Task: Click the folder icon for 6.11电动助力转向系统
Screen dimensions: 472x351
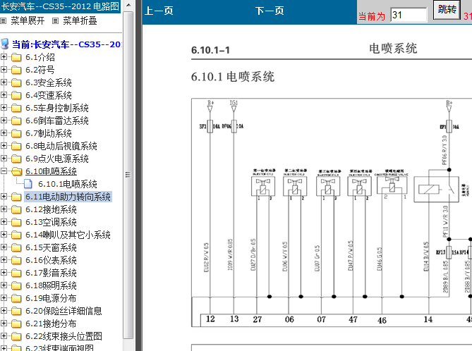Action: pyautogui.click(x=16, y=197)
